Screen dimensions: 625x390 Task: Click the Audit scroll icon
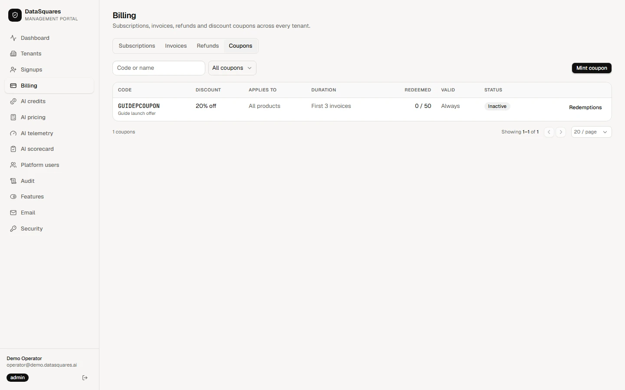pyautogui.click(x=13, y=181)
